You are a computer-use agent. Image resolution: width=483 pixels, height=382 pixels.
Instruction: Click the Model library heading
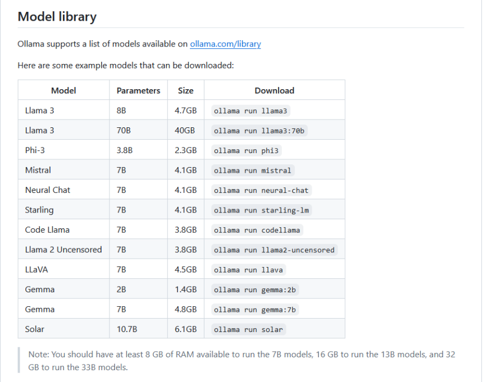pos(57,17)
